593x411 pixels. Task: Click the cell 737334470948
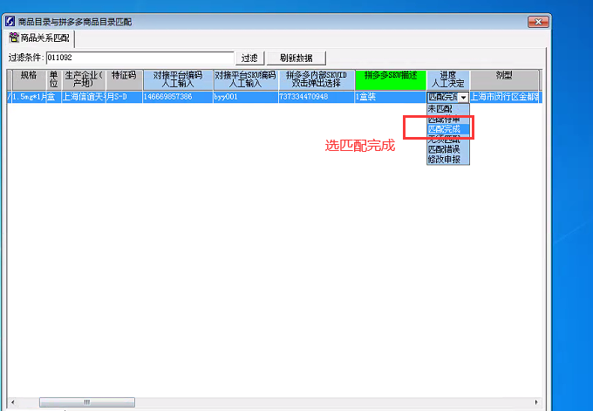pos(317,97)
